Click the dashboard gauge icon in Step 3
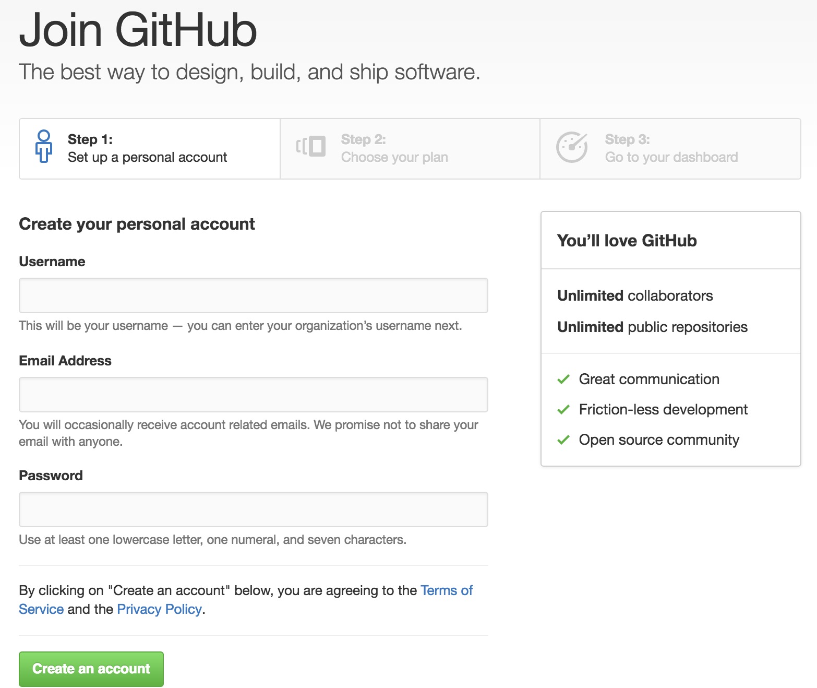Image resolution: width=817 pixels, height=688 pixels. [x=572, y=147]
